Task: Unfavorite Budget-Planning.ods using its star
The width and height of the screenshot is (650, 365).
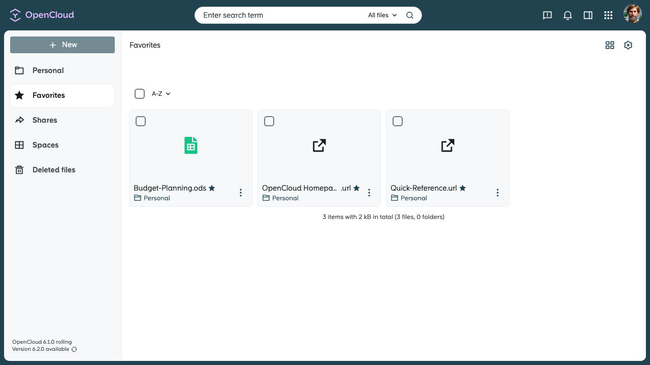Action: 212,188
